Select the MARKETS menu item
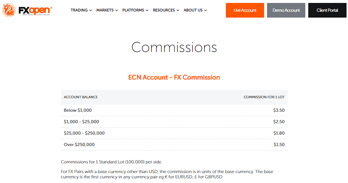This screenshot has width=348, height=183. click(105, 10)
